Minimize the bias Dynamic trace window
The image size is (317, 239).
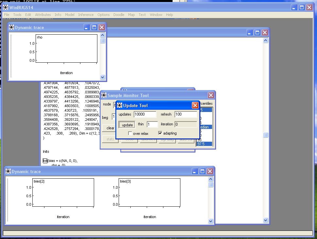coord(195,171)
